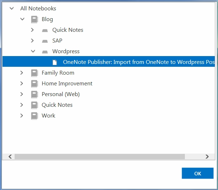This screenshot has width=218, height=190.
Task: Click the OneNote Publisher page icon
Action: tap(54, 62)
